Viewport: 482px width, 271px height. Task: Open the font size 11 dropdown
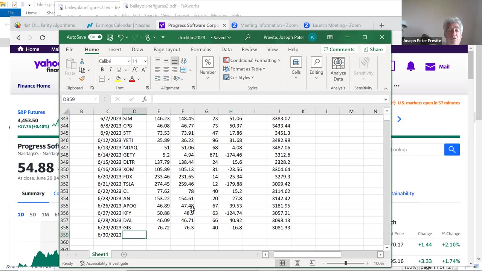point(145,61)
